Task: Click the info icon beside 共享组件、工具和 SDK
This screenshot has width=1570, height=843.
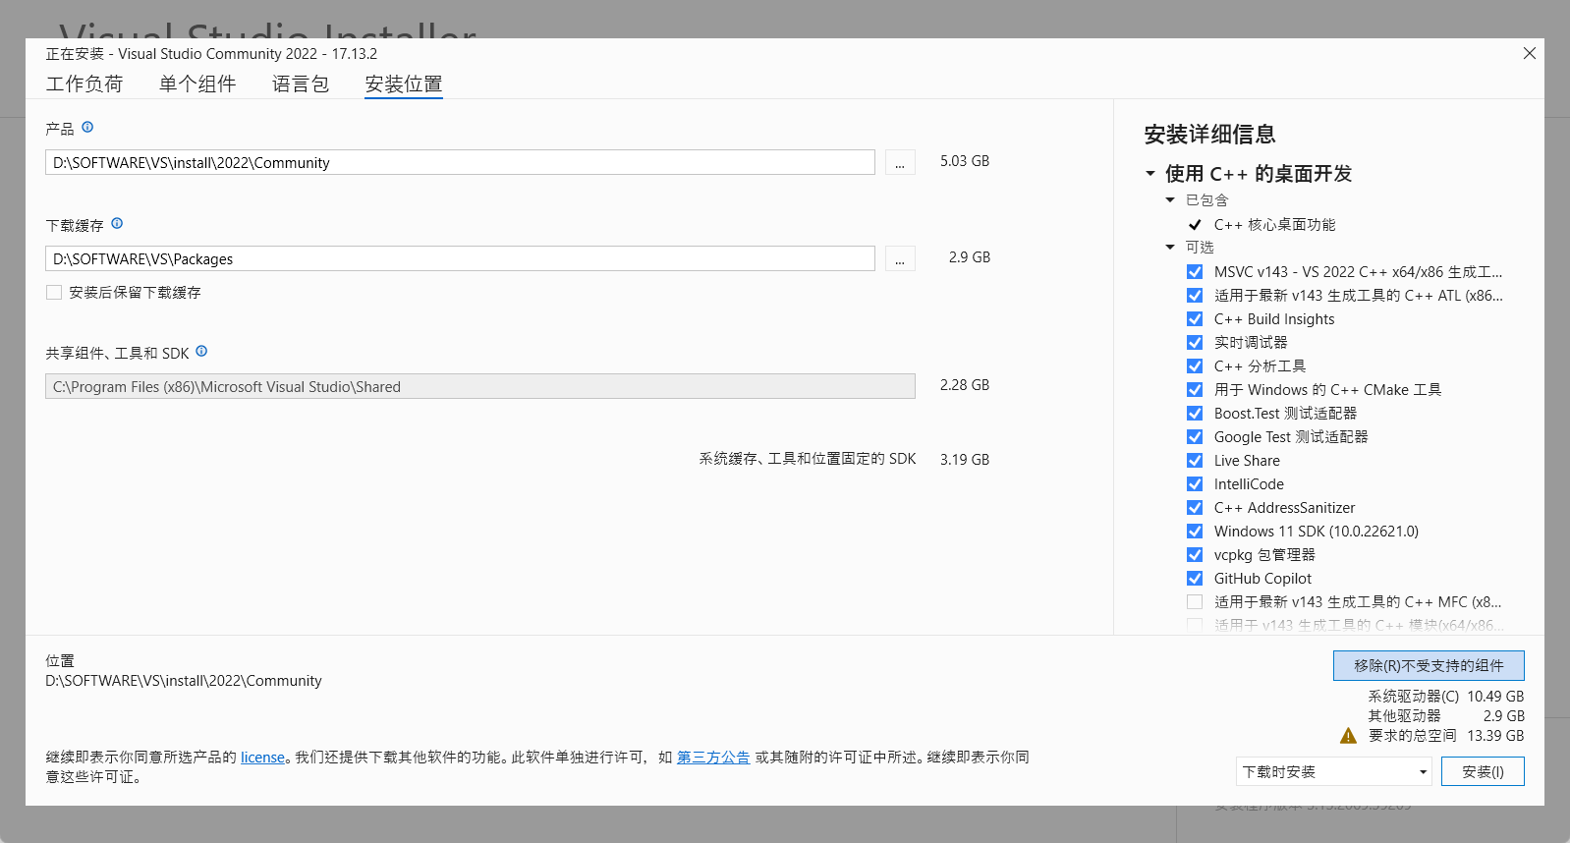Action: coord(201,351)
